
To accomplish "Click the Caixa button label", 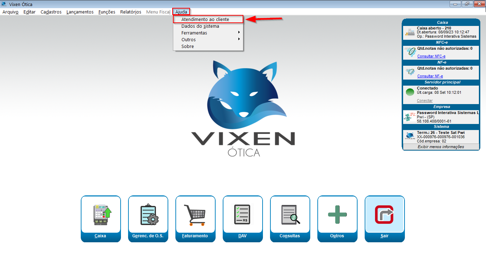I will pyautogui.click(x=100, y=236).
